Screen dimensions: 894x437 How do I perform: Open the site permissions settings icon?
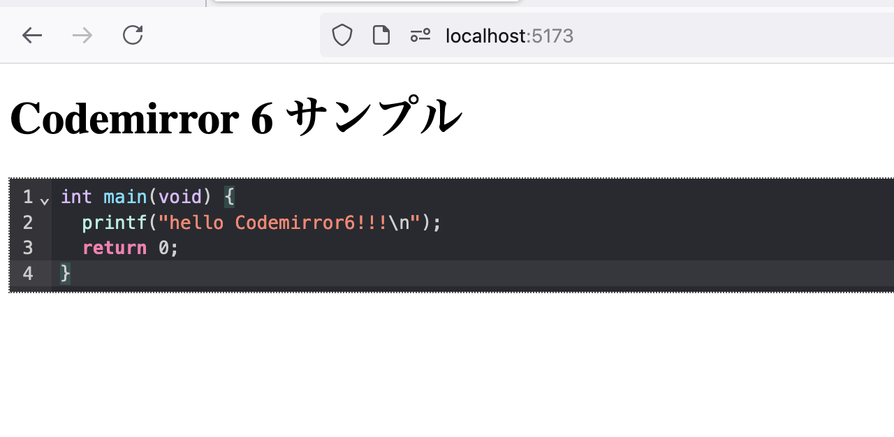[420, 35]
